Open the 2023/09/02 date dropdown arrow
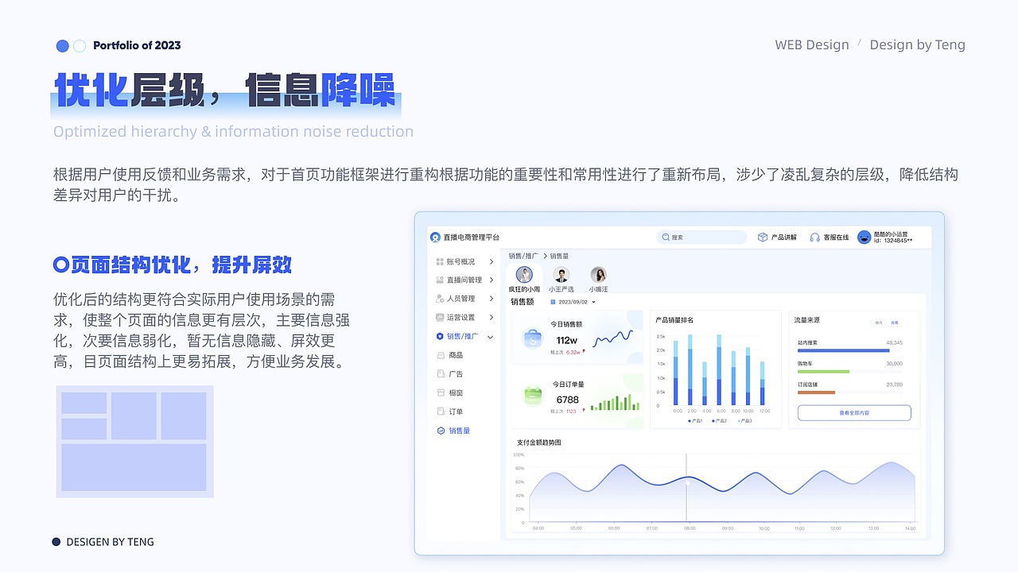The height and width of the screenshot is (572, 1018). tap(593, 302)
